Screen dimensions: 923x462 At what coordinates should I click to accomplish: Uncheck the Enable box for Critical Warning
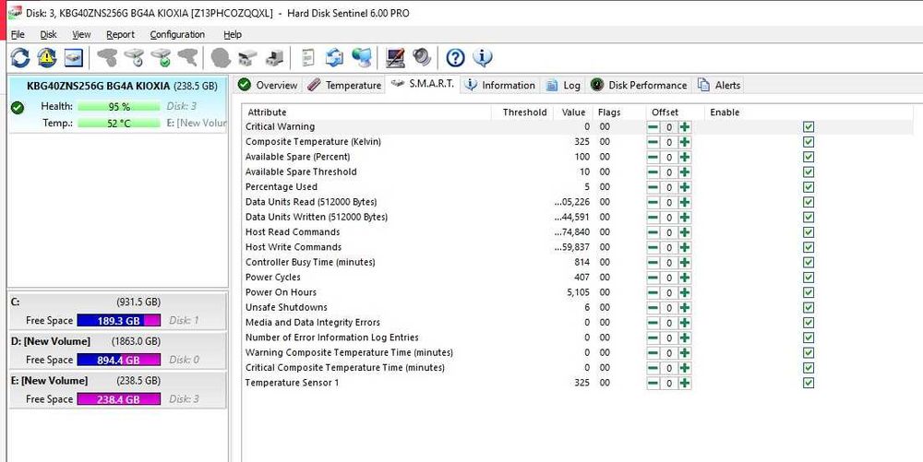coord(809,127)
